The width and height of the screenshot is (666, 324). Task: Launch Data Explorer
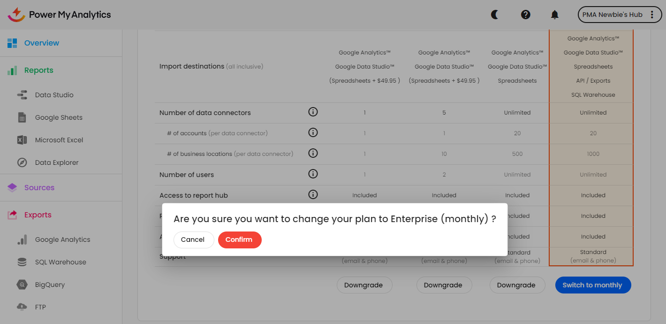[57, 162]
